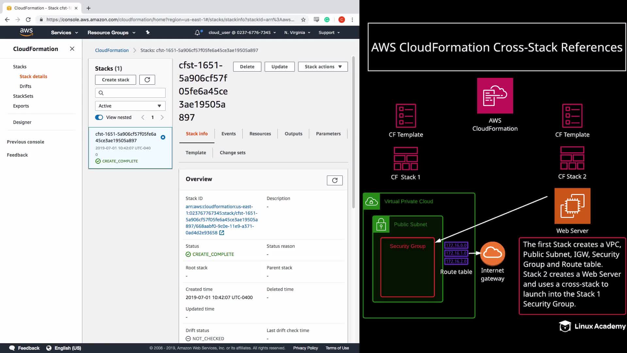Viewport: 627px width, 353px height.
Task: Expand the Stack actions dropdown
Action: click(323, 67)
